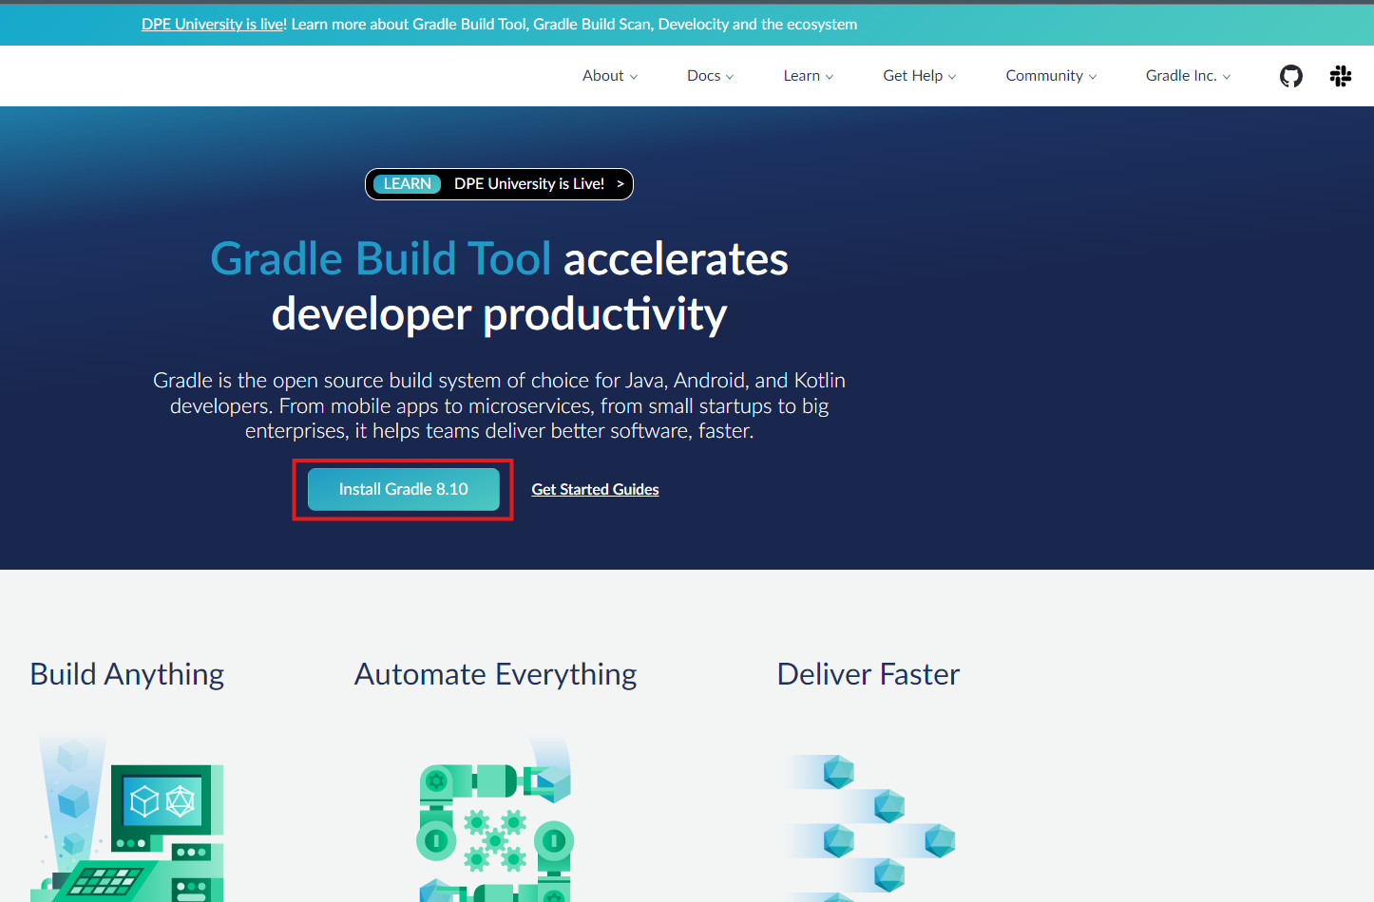Expand the Get Help menu

[920, 76]
